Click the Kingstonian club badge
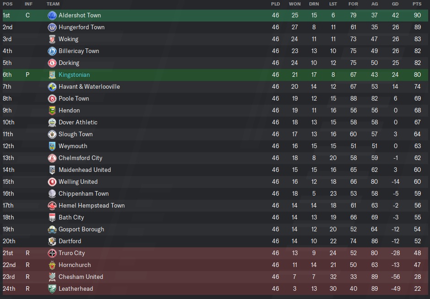Image resolution: width=430 pixels, height=299 pixels. [x=52, y=75]
